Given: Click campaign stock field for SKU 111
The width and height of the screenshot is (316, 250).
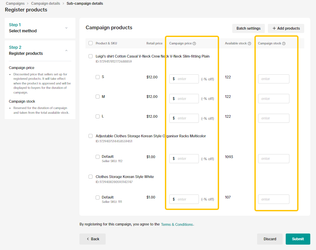Looking at the screenshot, I should (274, 199).
